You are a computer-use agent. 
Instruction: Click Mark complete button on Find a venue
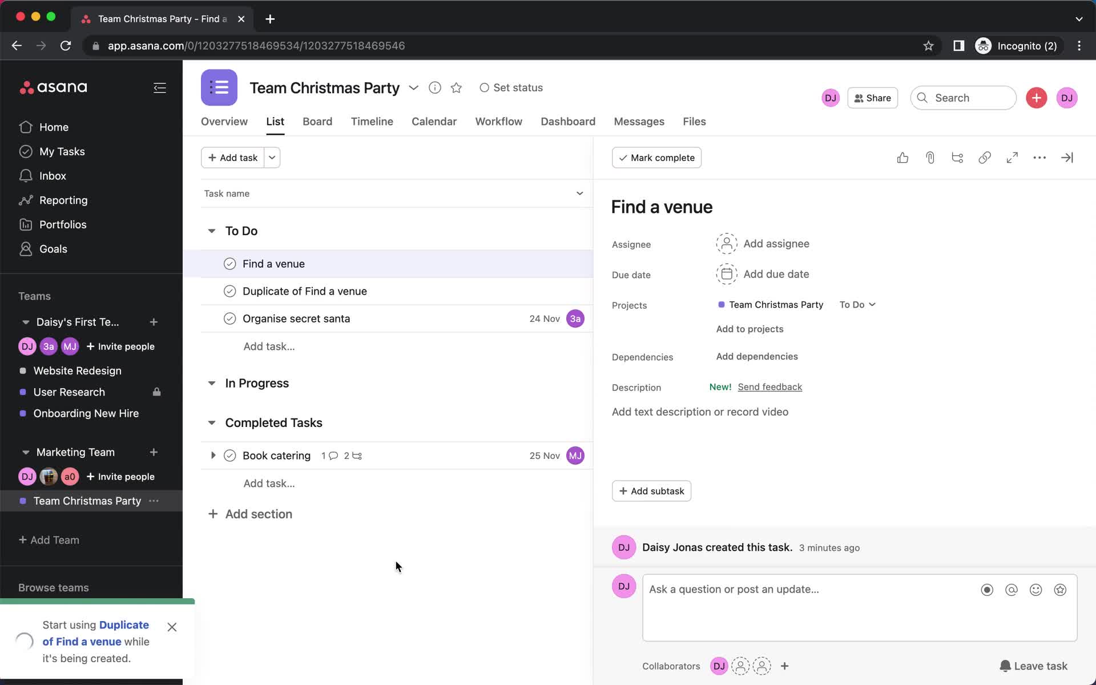click(656, 157)
